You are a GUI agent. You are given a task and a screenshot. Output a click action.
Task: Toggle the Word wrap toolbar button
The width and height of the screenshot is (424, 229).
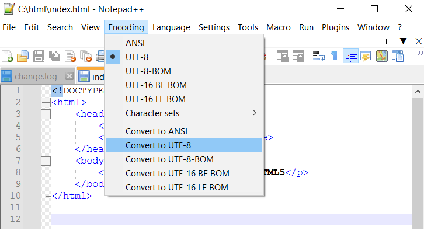click(x=318, y=56)
